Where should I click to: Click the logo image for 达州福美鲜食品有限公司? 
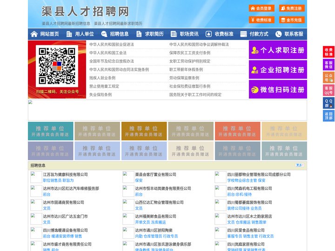(128, 219)
